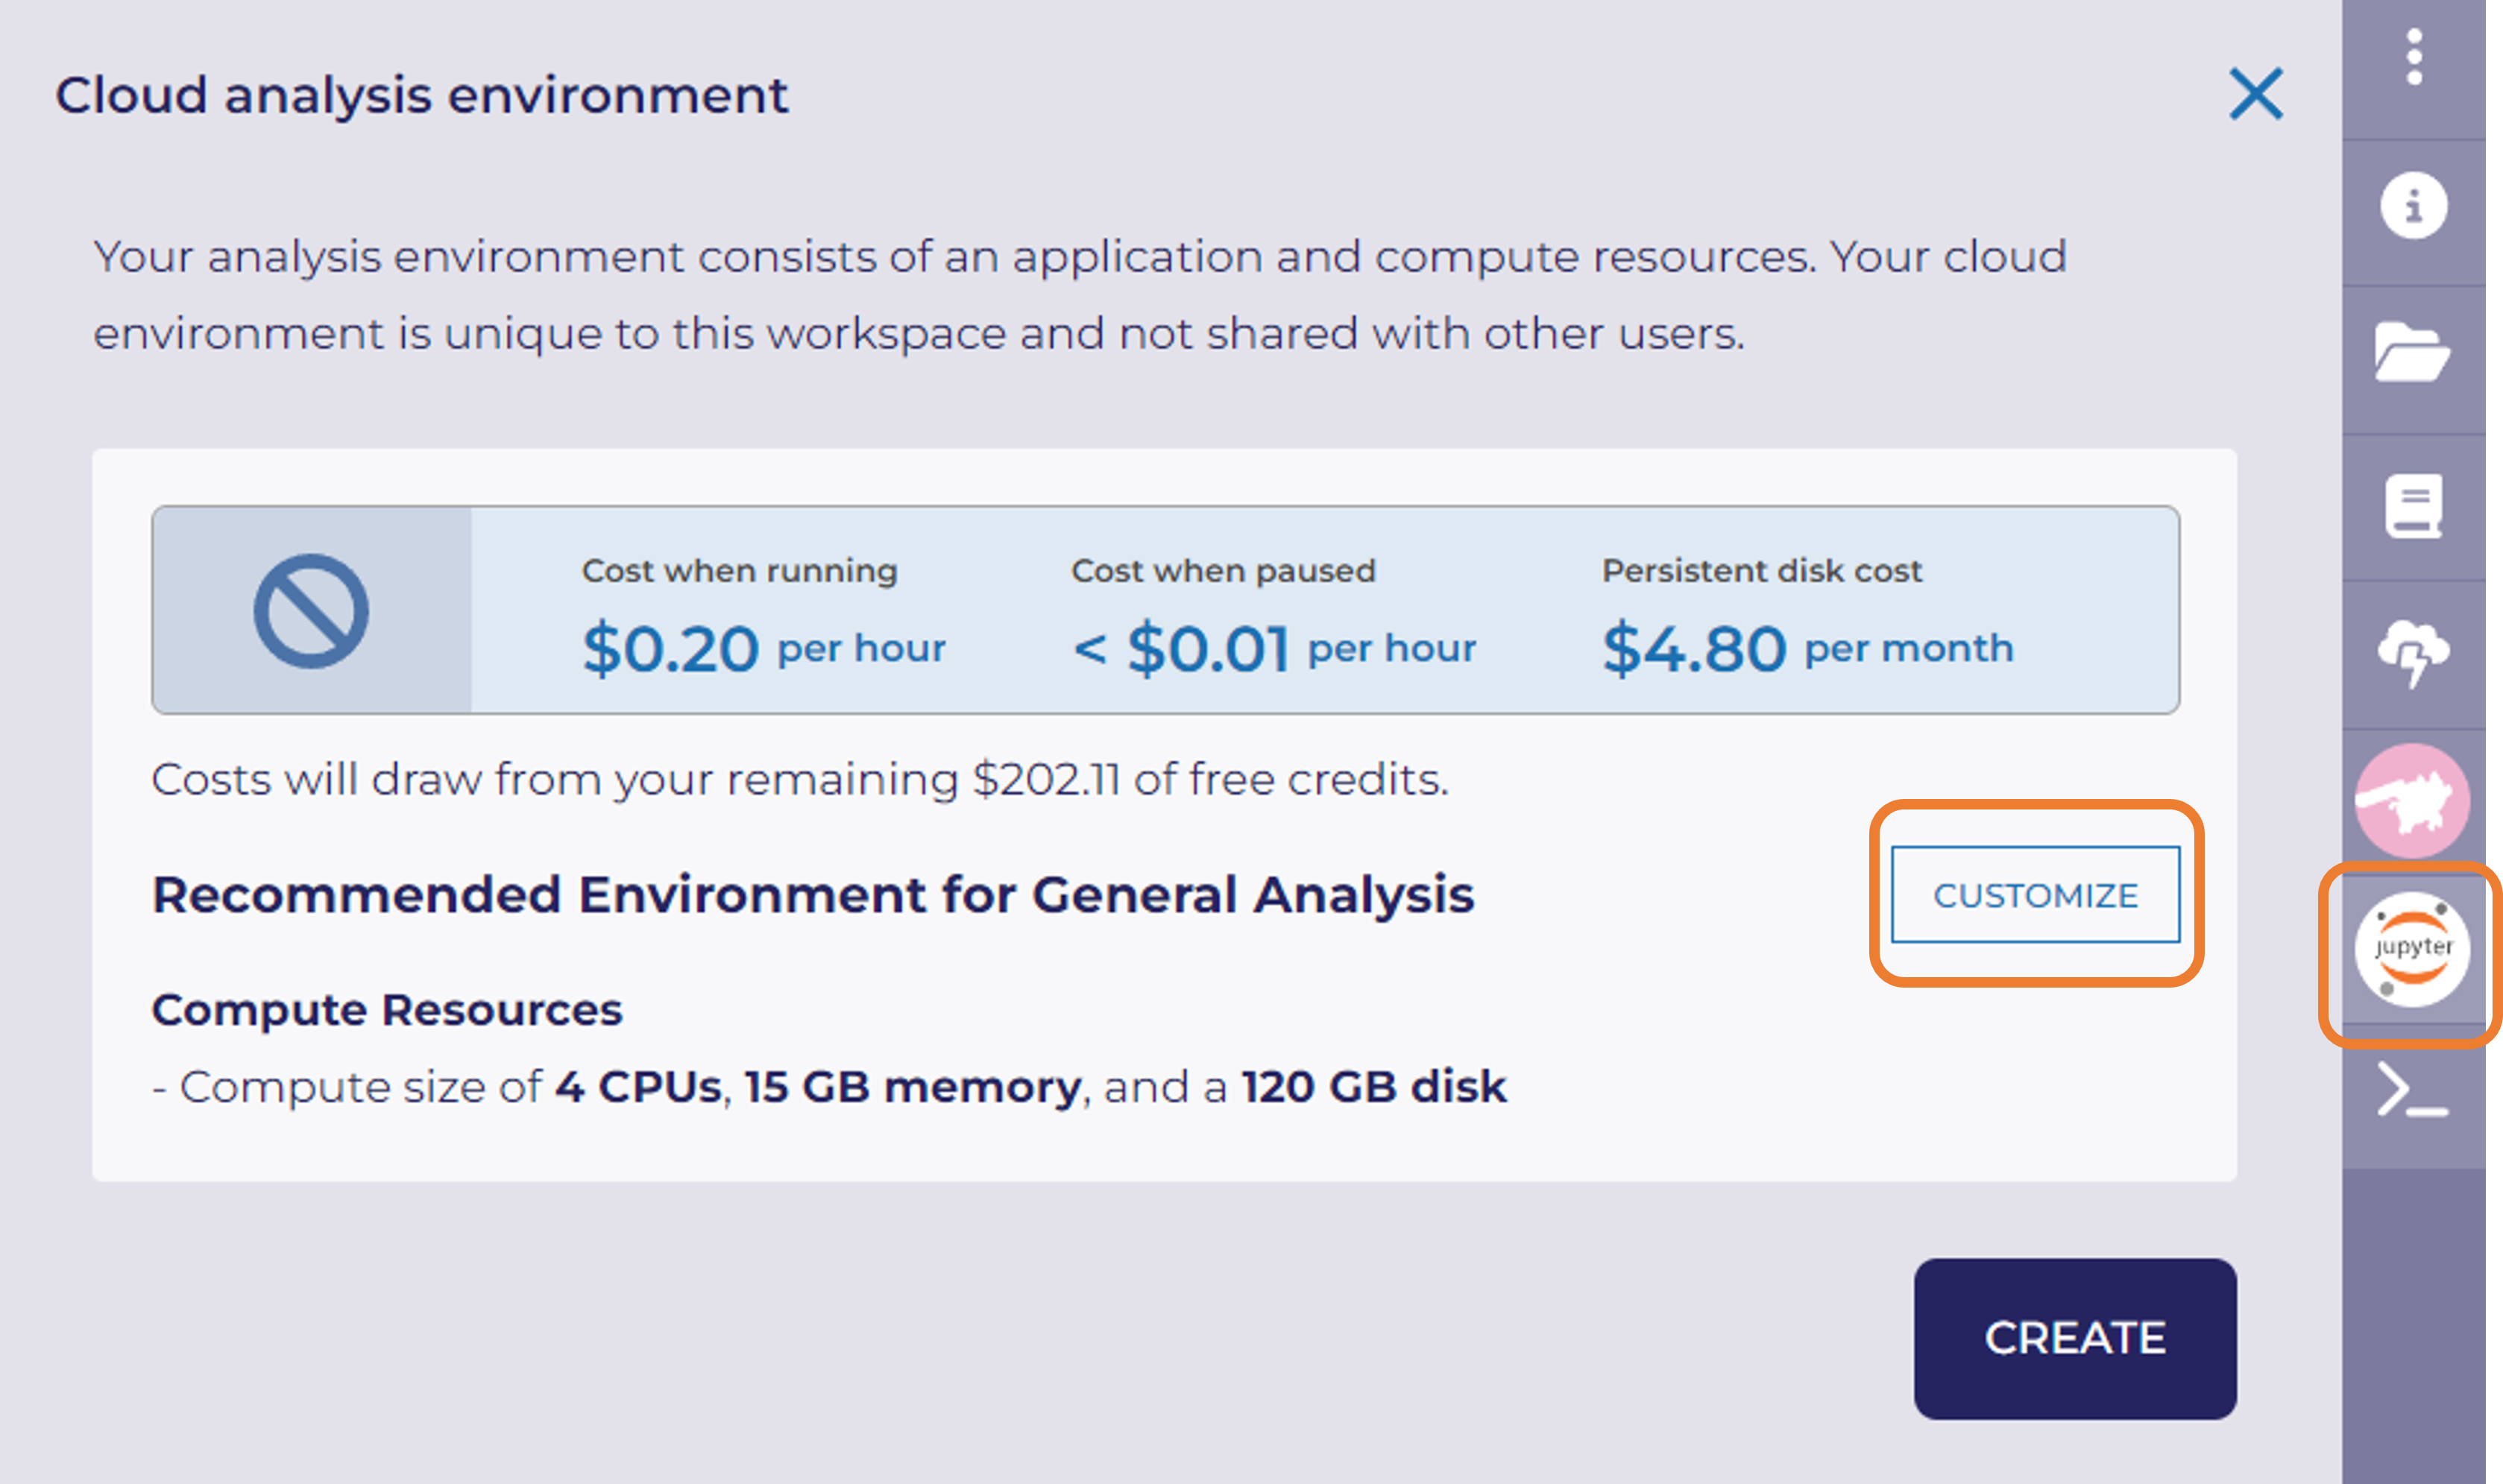Click the $4.80 per month disk cost

1807,648
